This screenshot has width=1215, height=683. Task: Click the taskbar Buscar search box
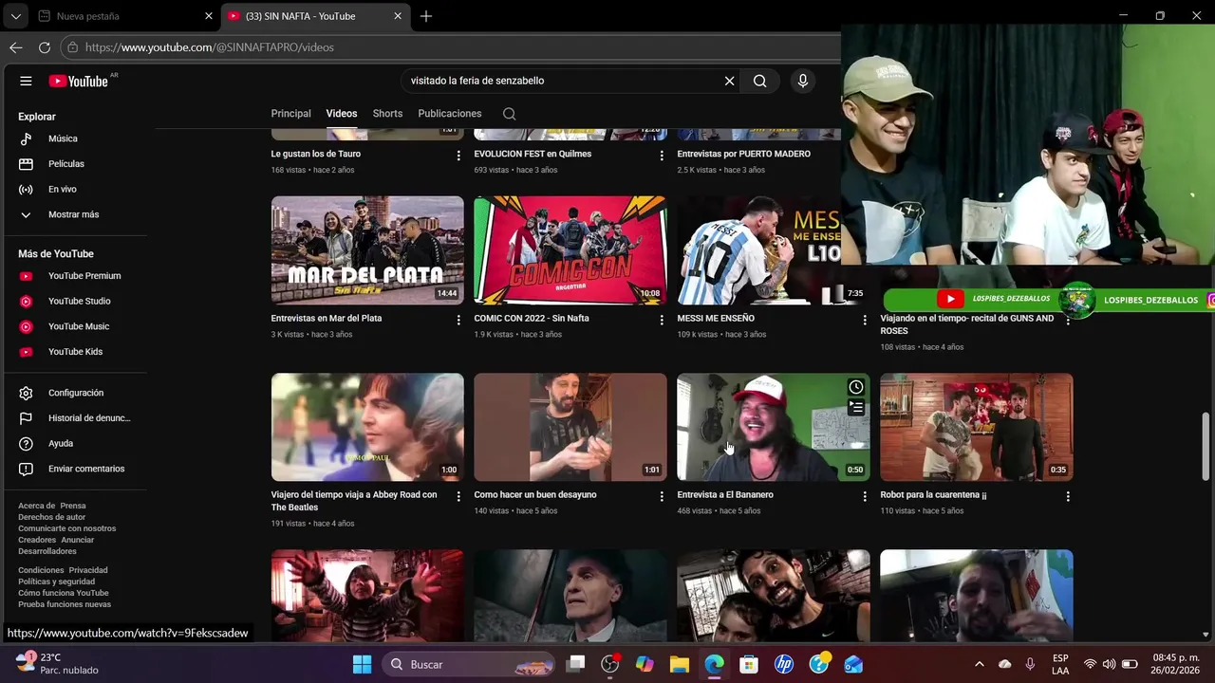point(470,664)
